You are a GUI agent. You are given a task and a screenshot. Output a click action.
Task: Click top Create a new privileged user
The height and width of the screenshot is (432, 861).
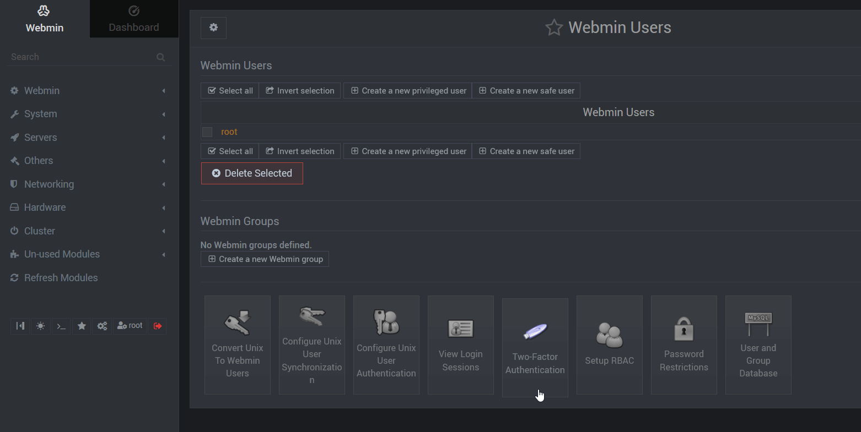[x=408, y=91]
